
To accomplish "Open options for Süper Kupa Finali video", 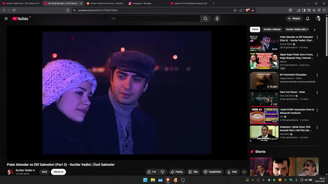I will pyautogui.click(x=317, y=55).
